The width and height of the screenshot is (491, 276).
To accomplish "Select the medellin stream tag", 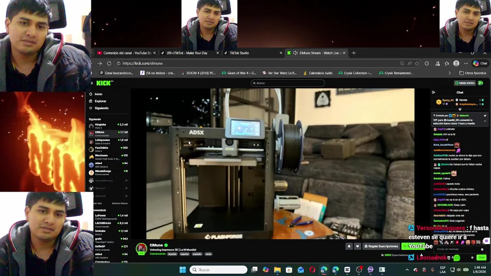I will tap(197, 254).
